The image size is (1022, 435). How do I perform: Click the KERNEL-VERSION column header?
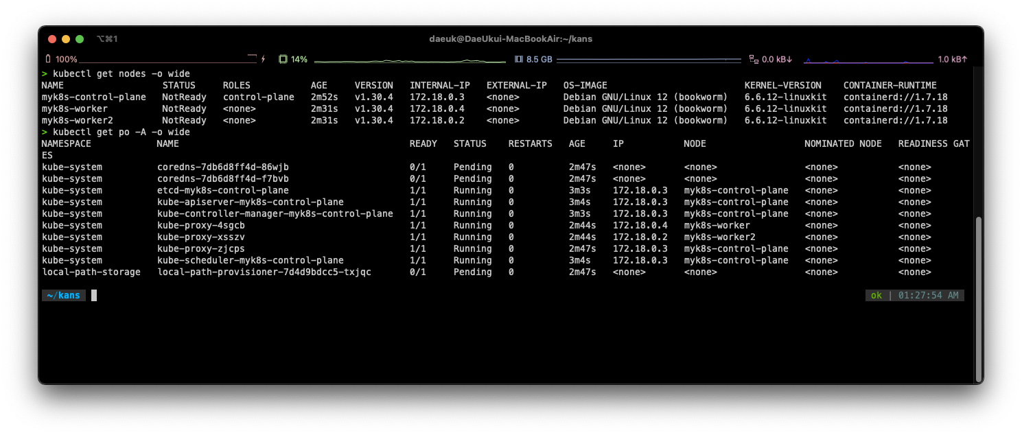point(783,85)
